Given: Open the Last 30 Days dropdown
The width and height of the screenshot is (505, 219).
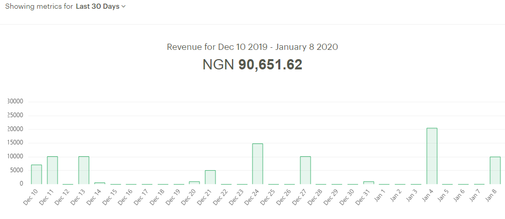Looking at the screenshot, I should point(100,7).
